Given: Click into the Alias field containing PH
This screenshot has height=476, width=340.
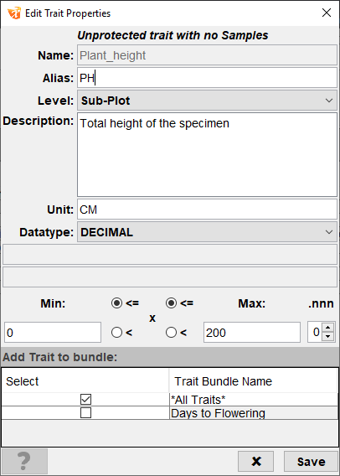Looking at the screenshot, I should point(207,78).
